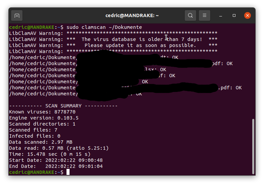Click the 'sudo clamscan ~/Dokumente' command text
Viewport: 264px width, 185px height.
[104, 27]
